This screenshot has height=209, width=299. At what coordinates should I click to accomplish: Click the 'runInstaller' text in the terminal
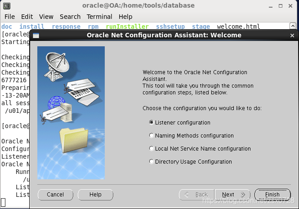[x=127, y=27]
